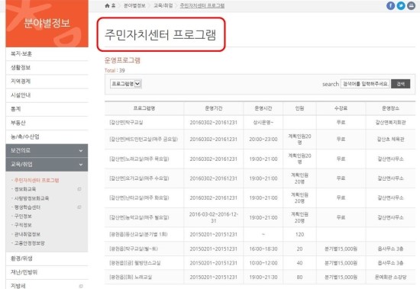Image resolution: width=420 pixels, height=289 pixels.
Task: Open 분야별정보 breadcrumb link
Action: tap(134, 5)
